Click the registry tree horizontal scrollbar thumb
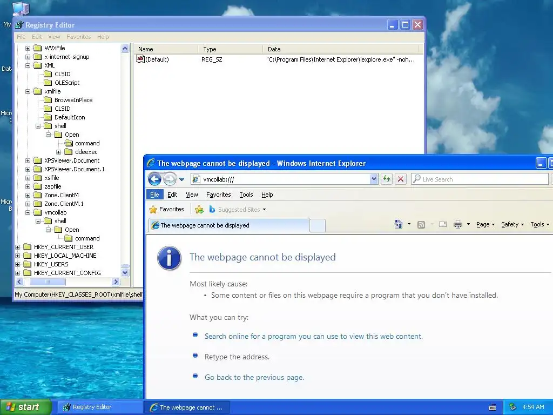Screen dimensions: 553x415 48,282
